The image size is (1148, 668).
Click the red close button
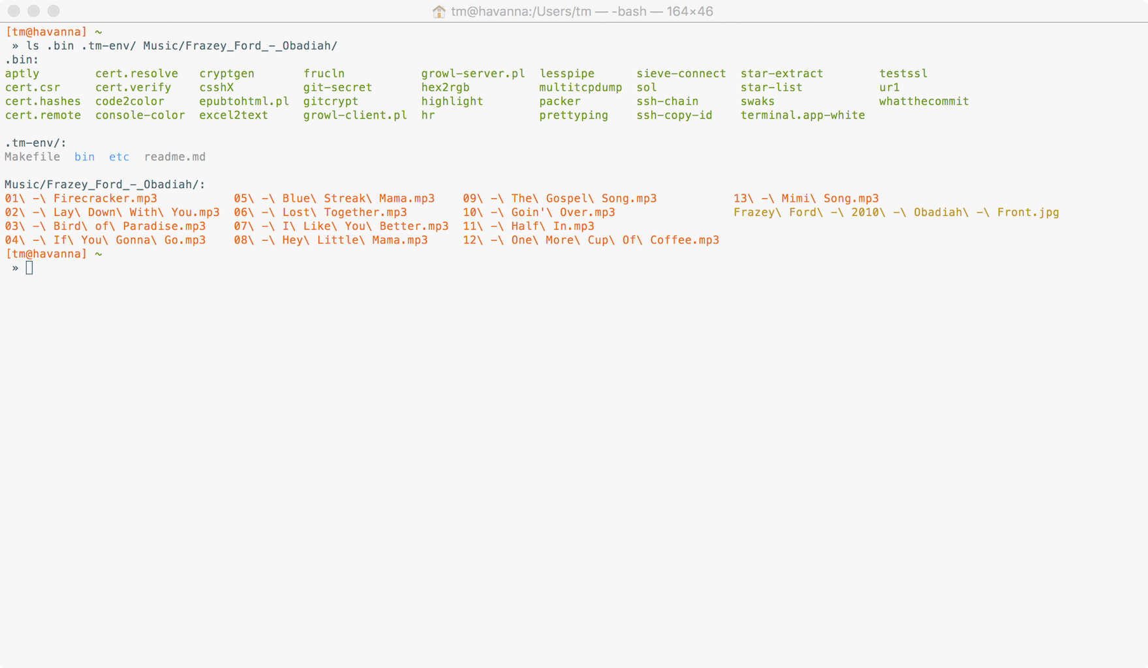click(12, 11)
